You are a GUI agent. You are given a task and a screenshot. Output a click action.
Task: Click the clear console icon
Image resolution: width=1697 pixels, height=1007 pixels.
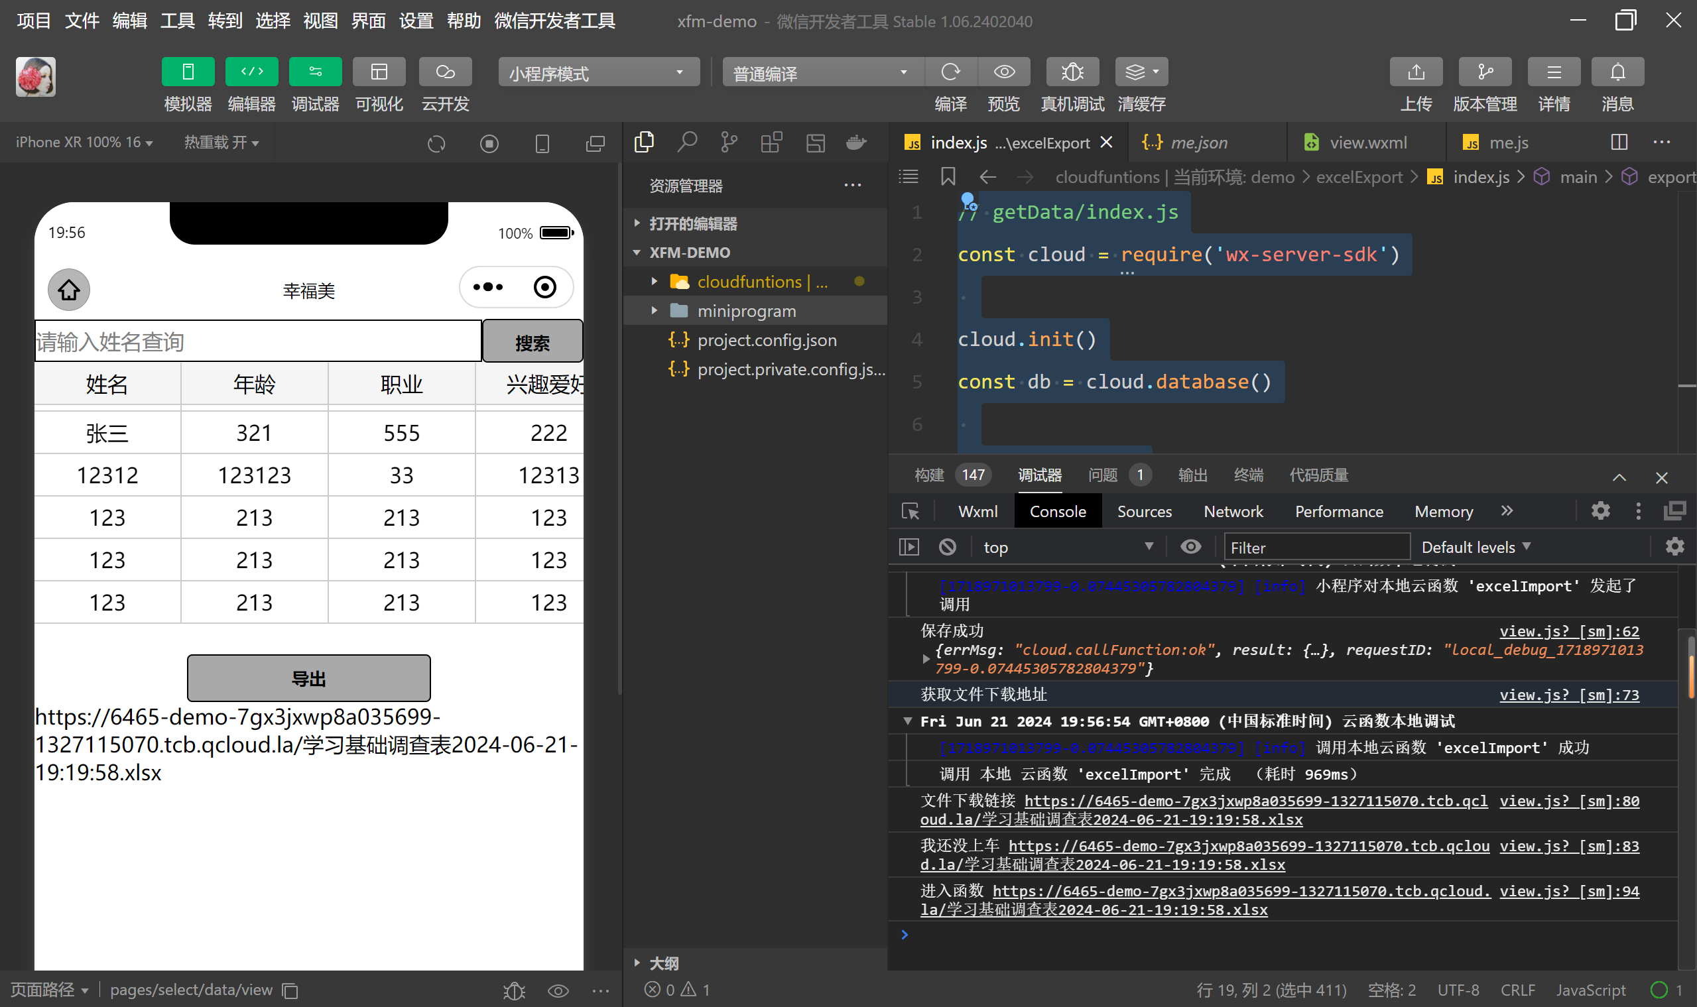pyautogui.click(x=948, y=547)
